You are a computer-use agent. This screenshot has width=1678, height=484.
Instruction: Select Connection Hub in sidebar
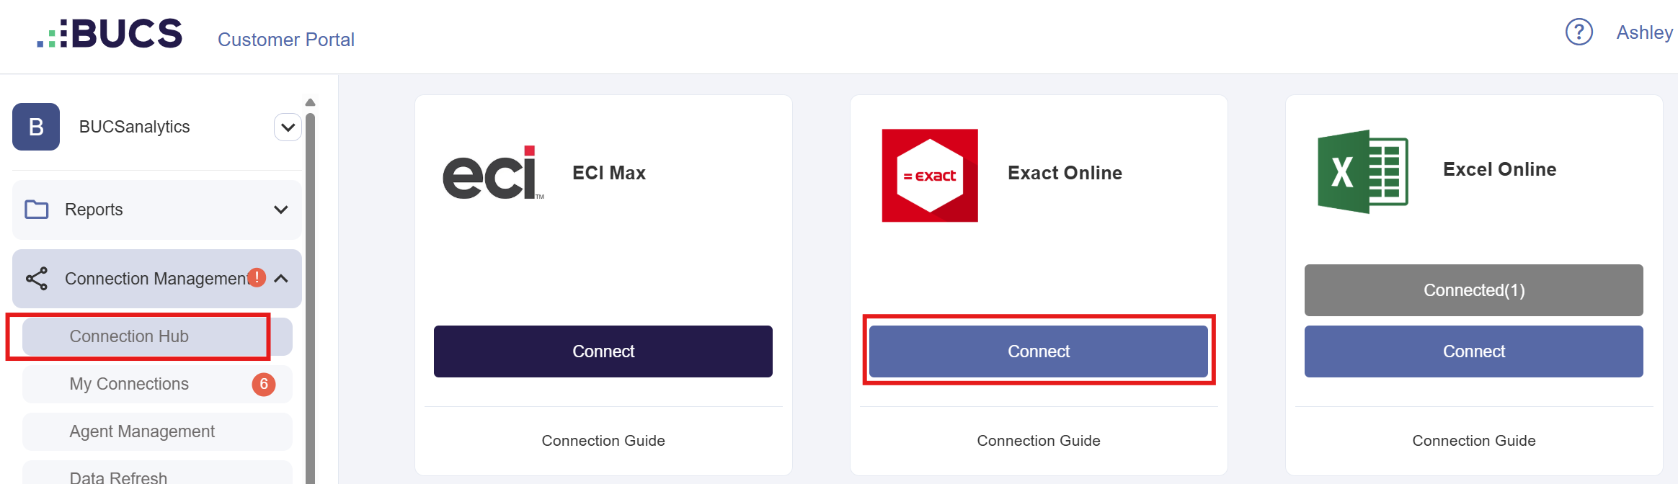tap(130, 336)
